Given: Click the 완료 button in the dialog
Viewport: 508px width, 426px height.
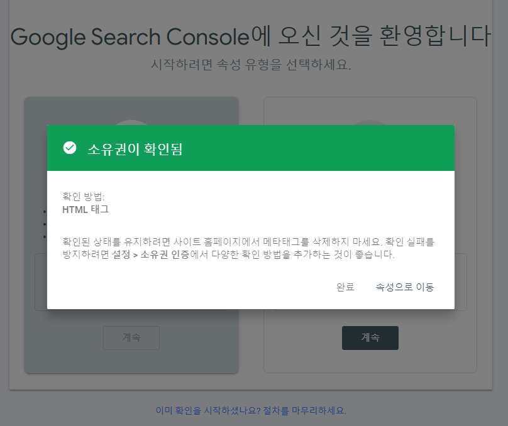Looking at the screenshot, I should pos(345,287).
